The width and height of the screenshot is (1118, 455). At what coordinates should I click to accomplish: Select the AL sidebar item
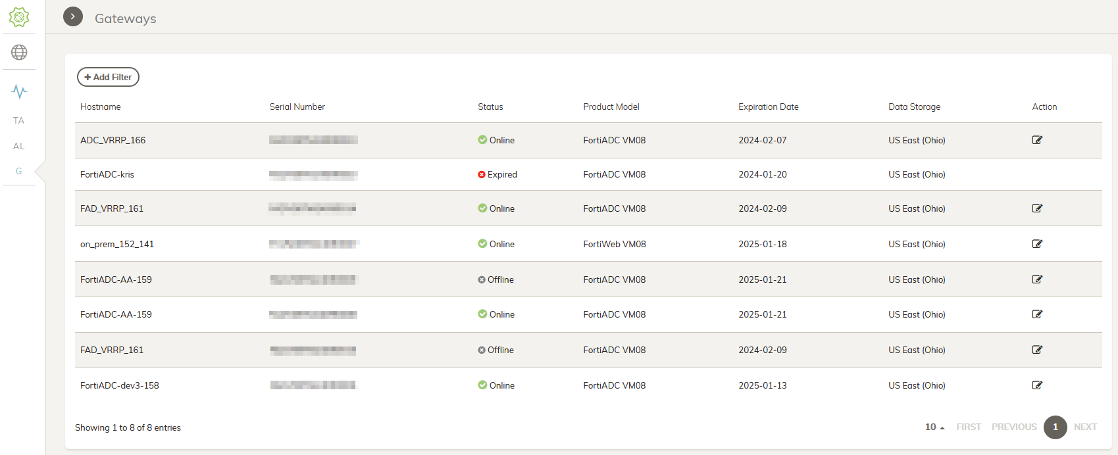pyautogui.click(x=18, y=146)
